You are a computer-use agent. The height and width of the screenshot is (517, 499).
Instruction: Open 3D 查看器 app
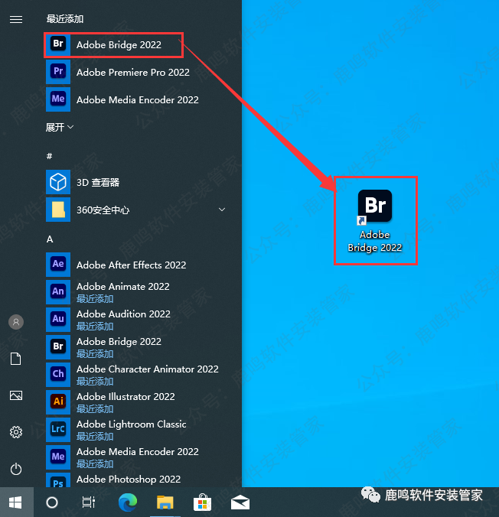97,182
